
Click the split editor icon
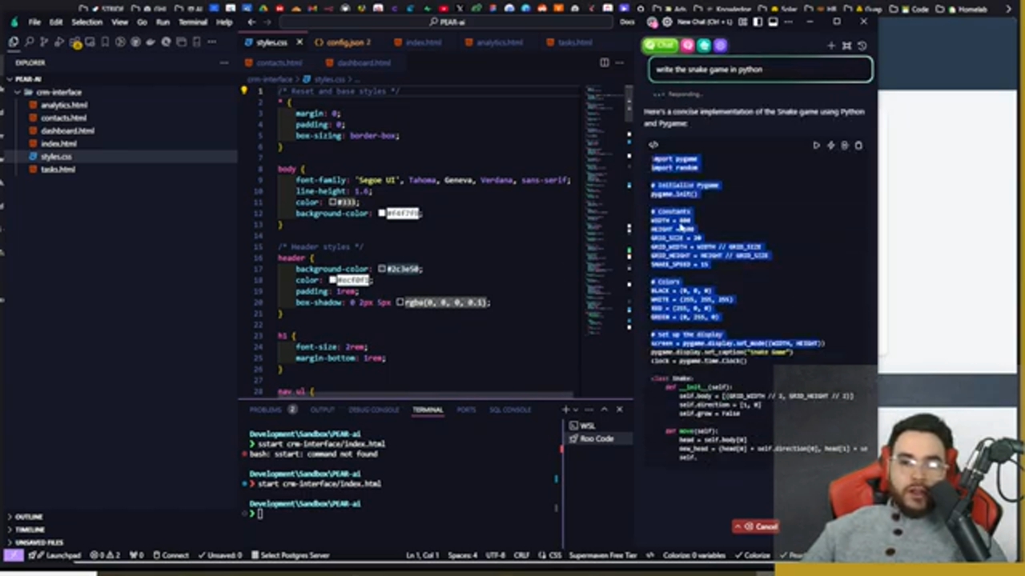(605, 62)
